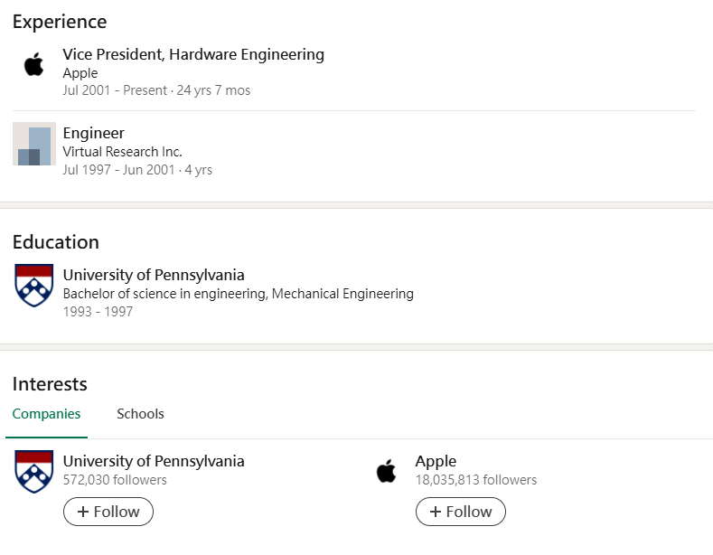Open the Virtual Research Inc. placeholder company logo
This screenshot has width=713, height=555.
coord(34,144)
